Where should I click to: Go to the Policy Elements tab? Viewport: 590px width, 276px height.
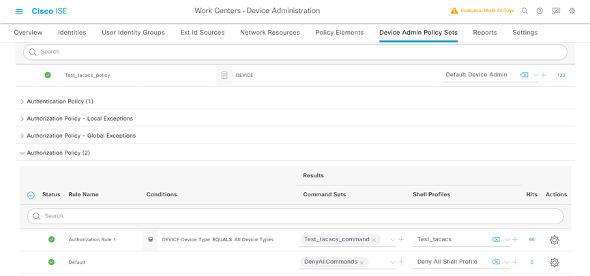(x=340, y=32)
